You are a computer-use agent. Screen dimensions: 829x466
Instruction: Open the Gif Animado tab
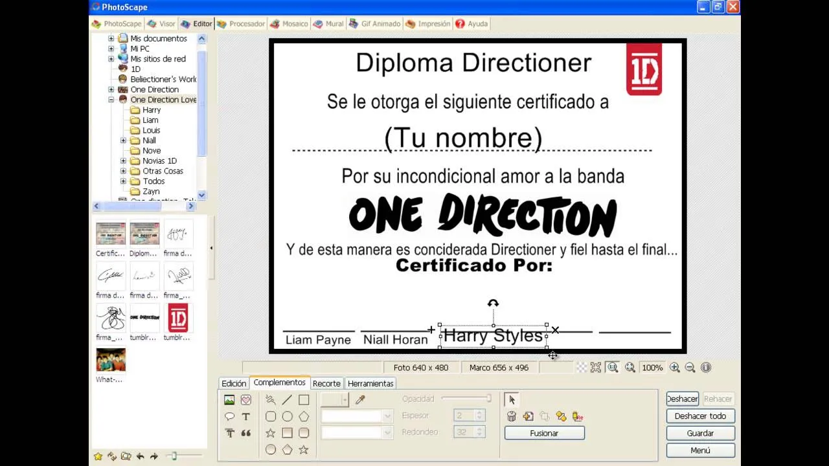coord(374,24)
